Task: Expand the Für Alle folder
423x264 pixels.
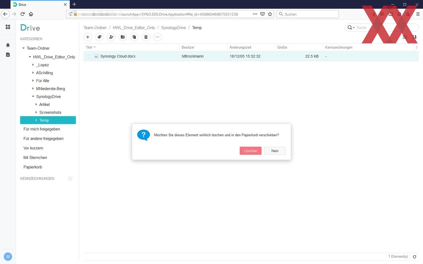Action: [33, 80]
